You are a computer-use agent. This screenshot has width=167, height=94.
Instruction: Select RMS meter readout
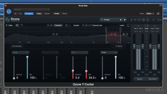146,31
